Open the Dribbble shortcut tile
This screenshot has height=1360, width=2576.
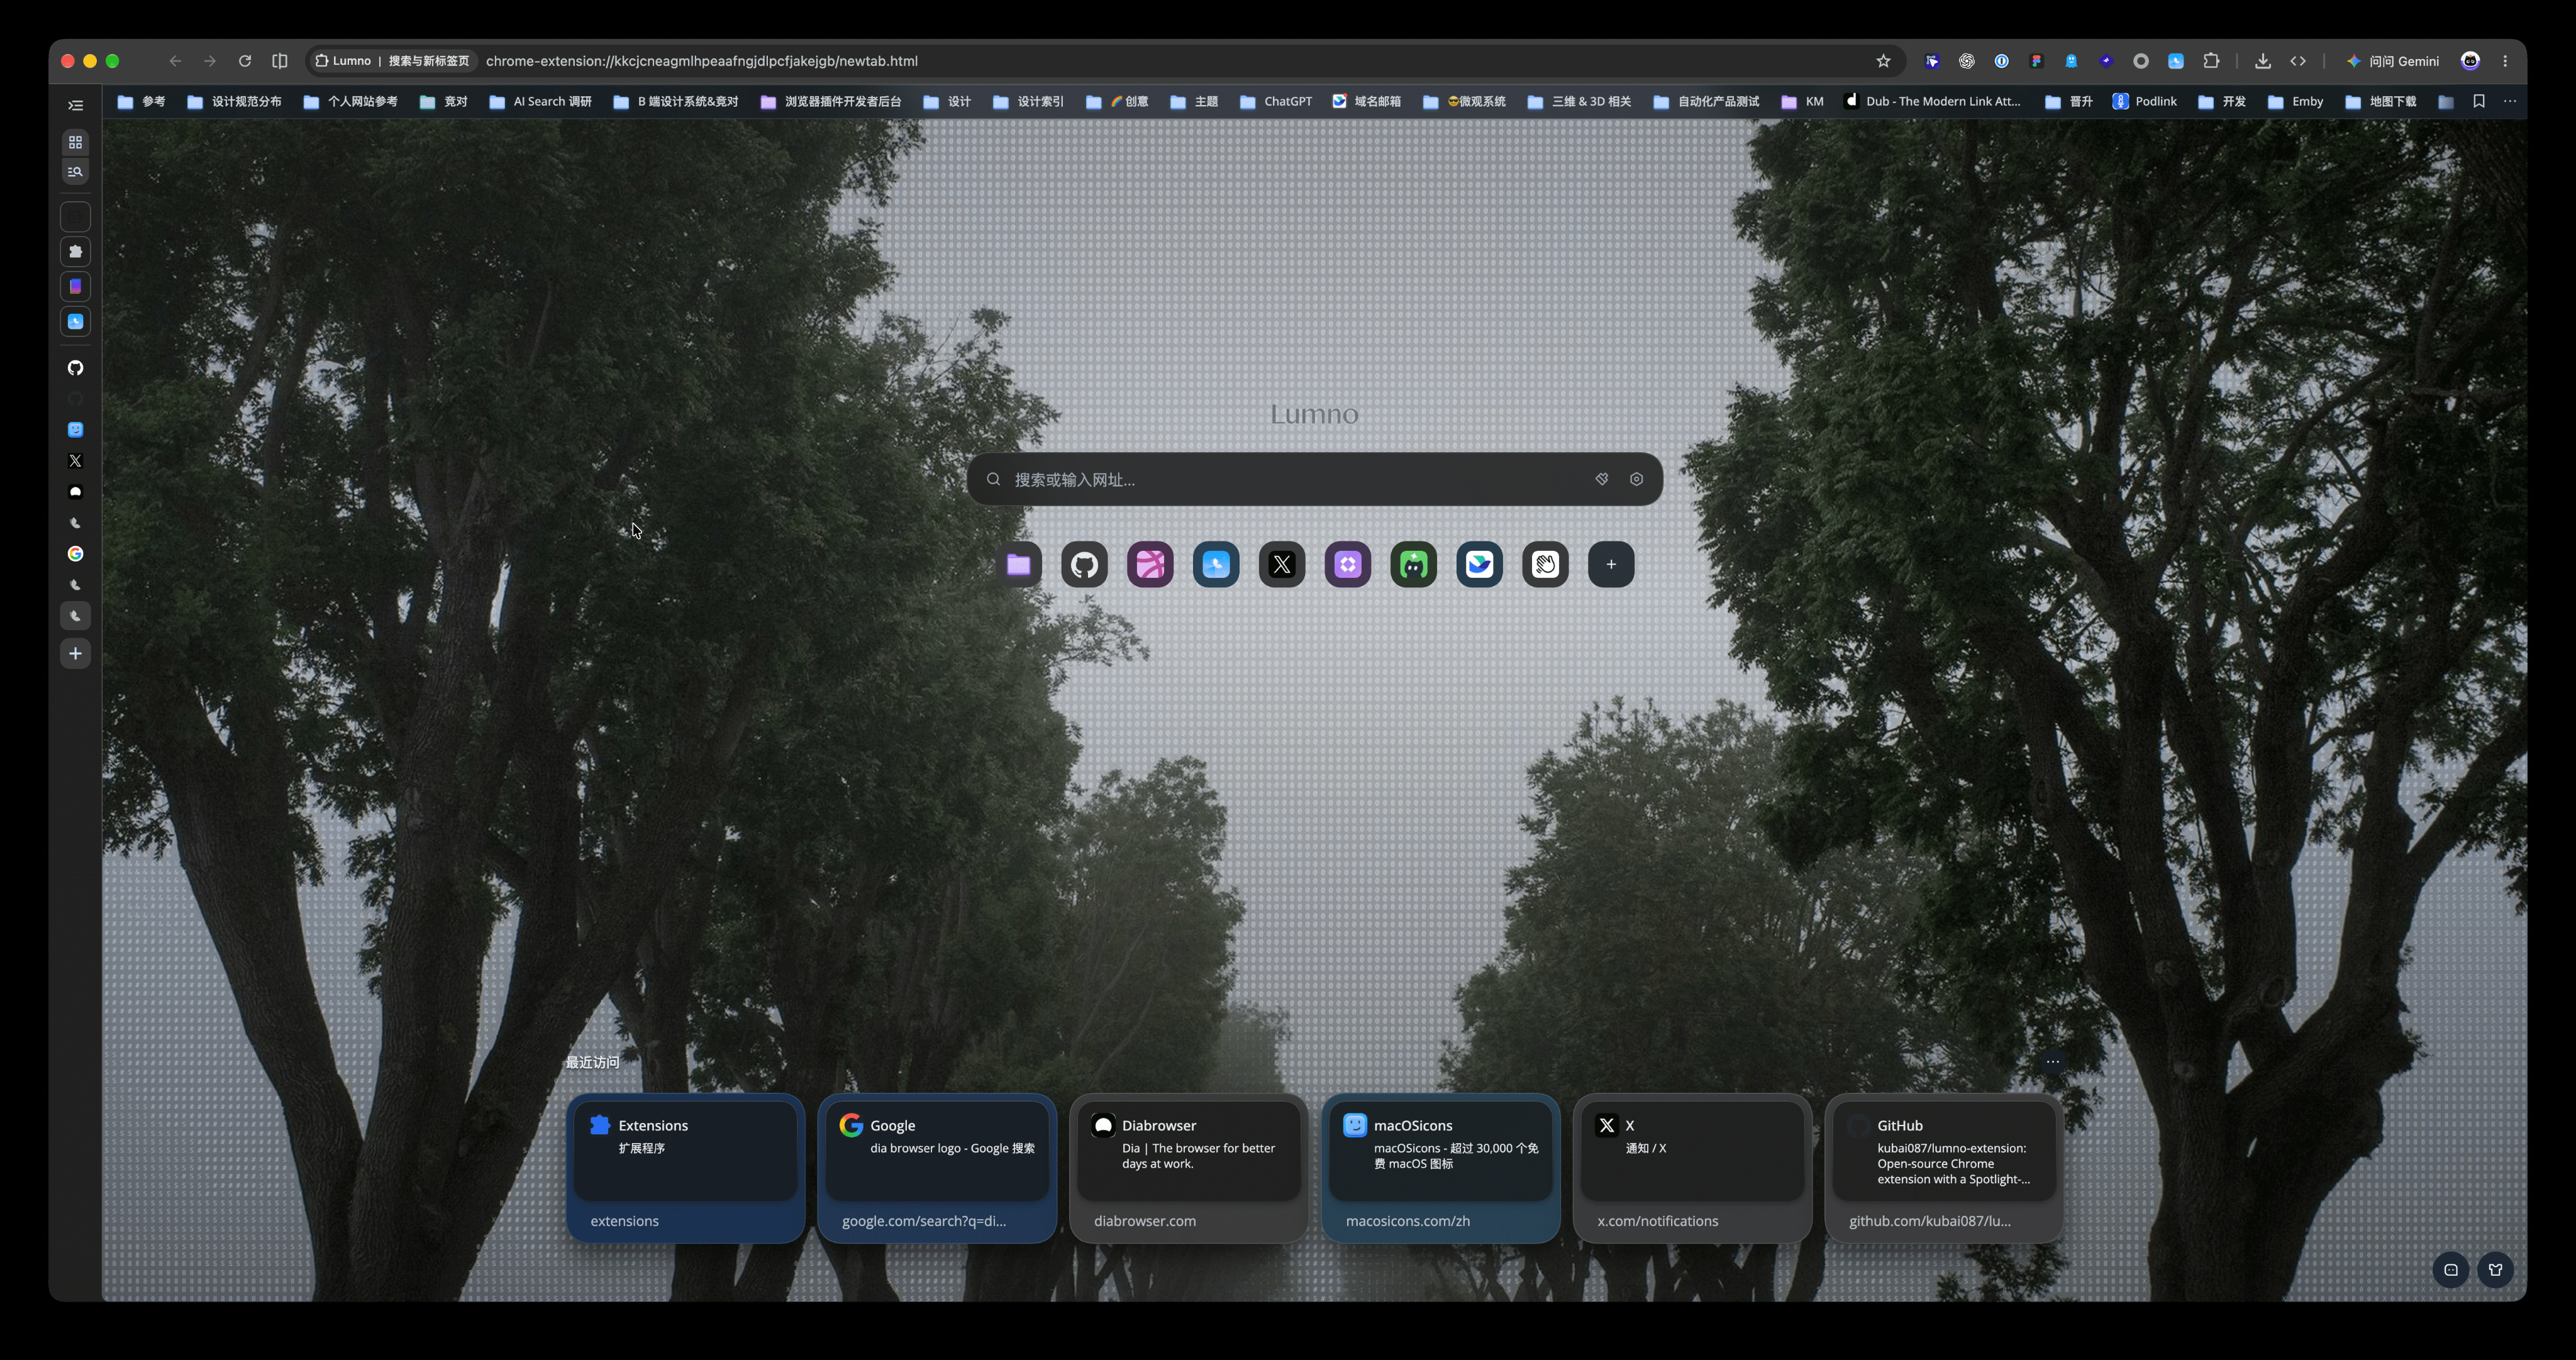tap(1150, 564)
